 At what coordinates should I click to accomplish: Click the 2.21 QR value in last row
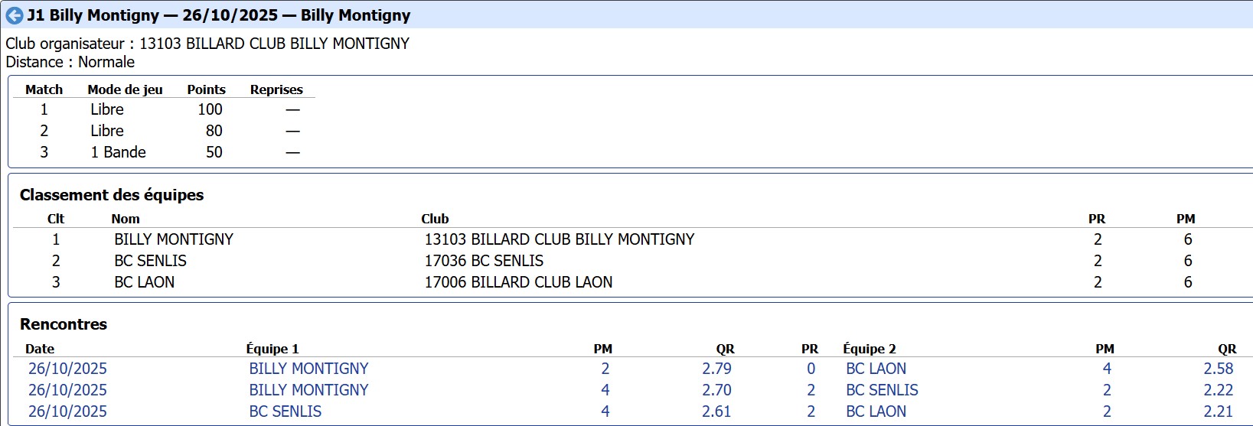(1218, 411)
